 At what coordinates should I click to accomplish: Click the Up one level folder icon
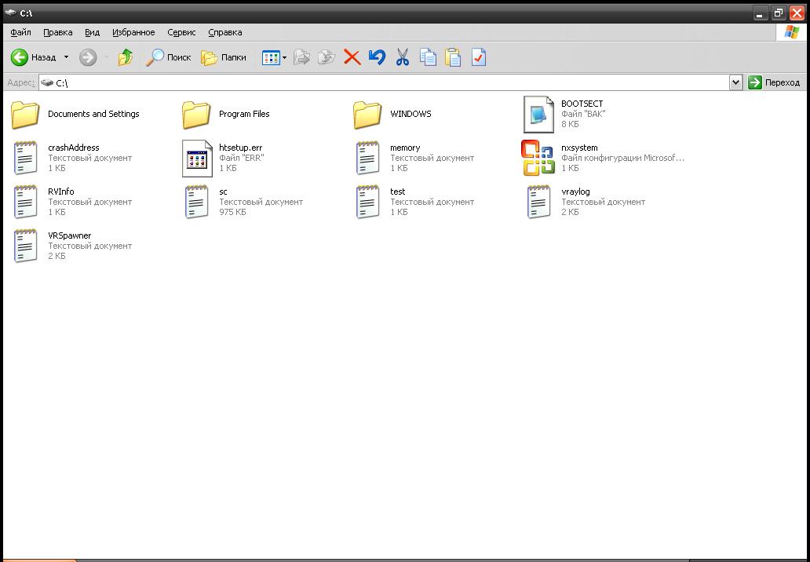[x=125, y=57]
